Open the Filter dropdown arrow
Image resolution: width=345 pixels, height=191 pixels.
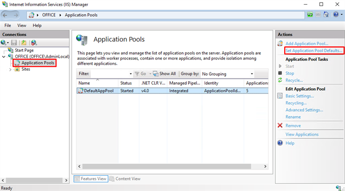pyautogui.click(x=131, y=74)
